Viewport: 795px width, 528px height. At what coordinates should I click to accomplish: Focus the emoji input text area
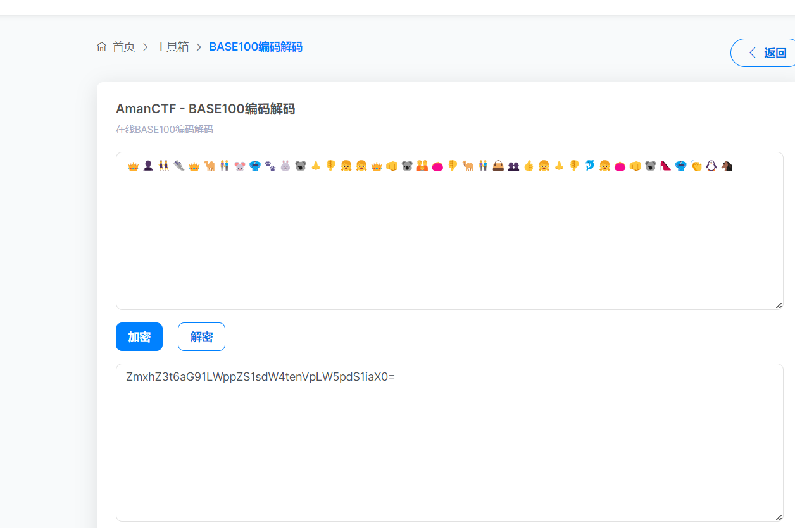click(449, 231)
